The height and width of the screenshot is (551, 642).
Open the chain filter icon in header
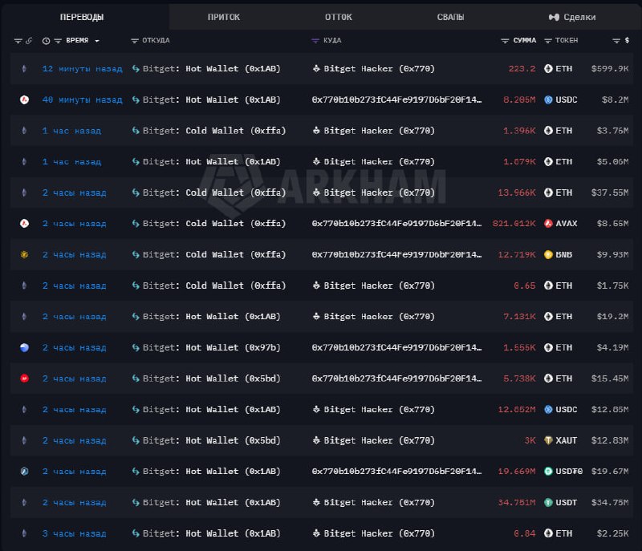pos(18,40)
